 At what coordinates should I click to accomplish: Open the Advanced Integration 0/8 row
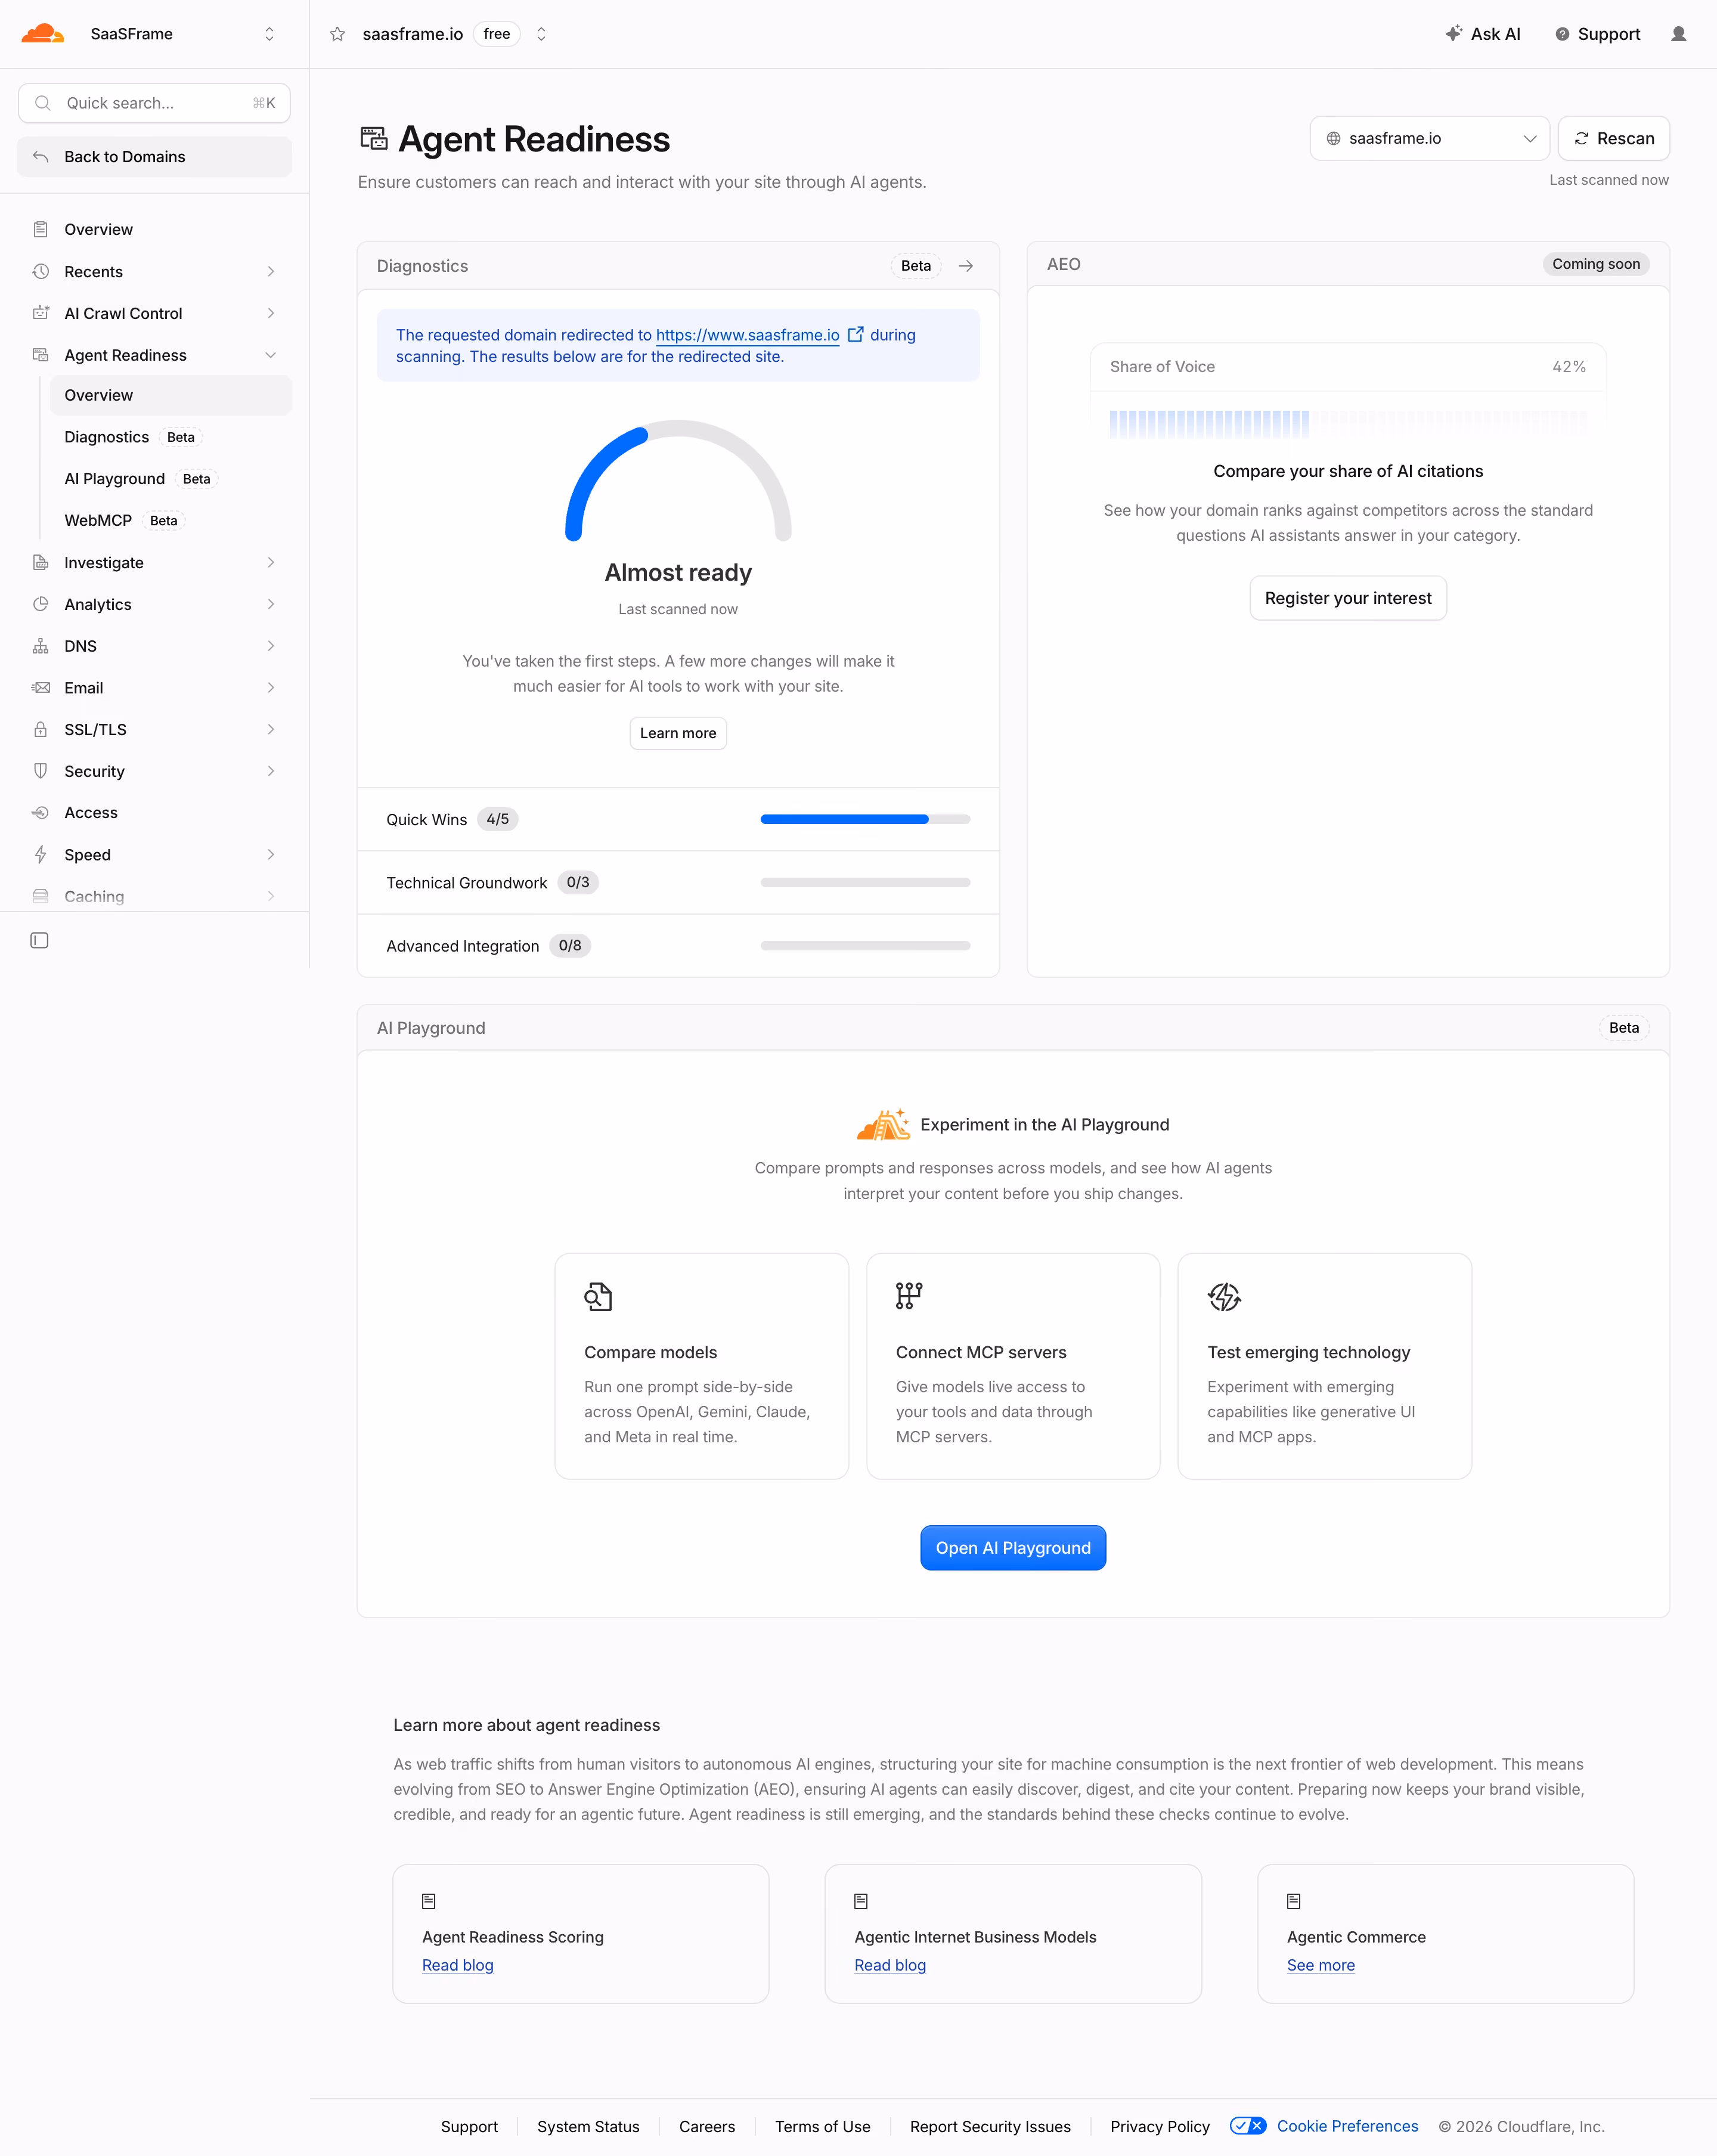[678, 946]
